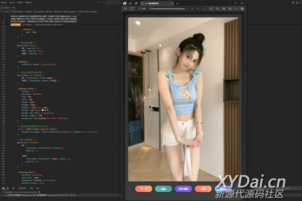The width and height of the screenshot is (302, 201).
Task: Open the browser split screen icon
Action: tap(211, 8)
